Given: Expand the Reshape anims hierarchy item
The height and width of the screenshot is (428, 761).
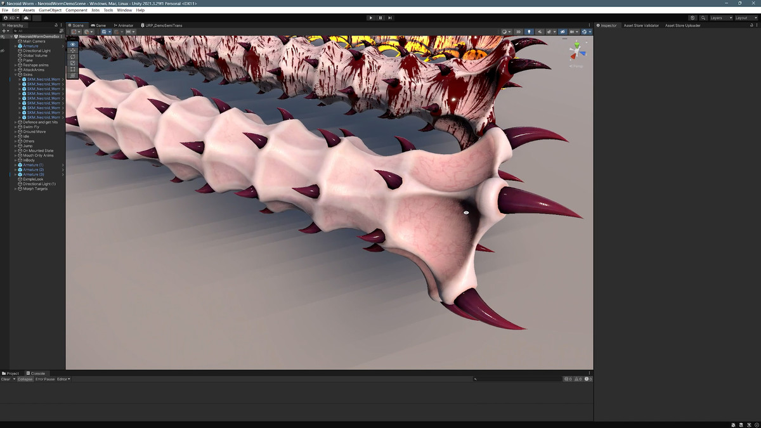Looking at the screenshot, I should tap(16, 65).
